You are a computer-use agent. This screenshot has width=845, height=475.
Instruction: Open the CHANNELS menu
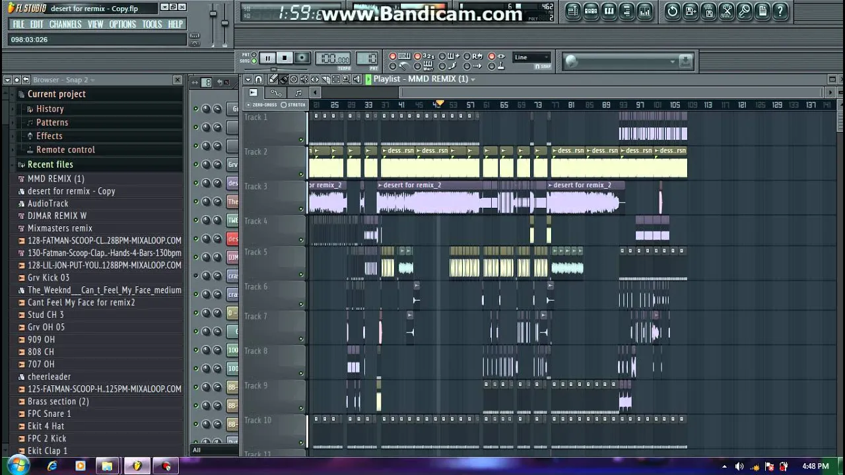[x=65, y=24]
